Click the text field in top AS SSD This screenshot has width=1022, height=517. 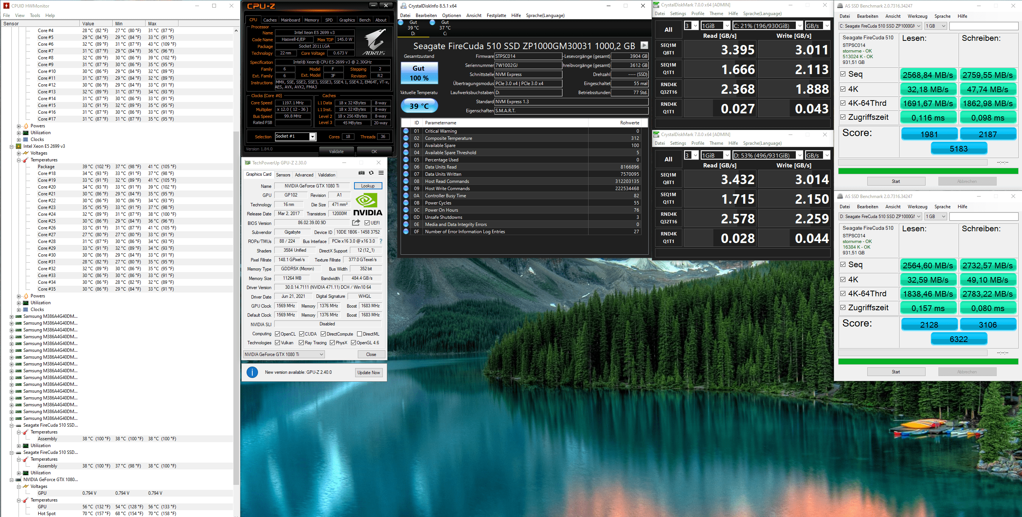tap(983, 26)
